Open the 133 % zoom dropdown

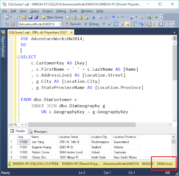point(22,124)
